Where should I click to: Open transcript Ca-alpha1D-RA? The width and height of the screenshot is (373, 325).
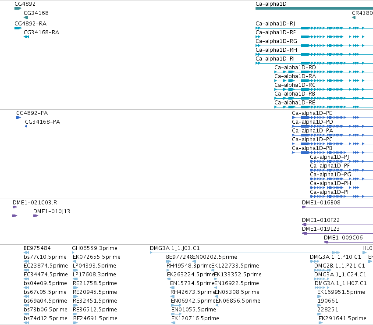324,81
